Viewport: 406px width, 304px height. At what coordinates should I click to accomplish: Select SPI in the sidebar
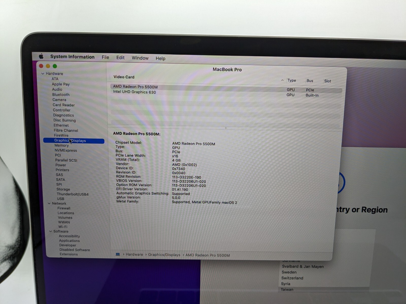coord(59,184)
